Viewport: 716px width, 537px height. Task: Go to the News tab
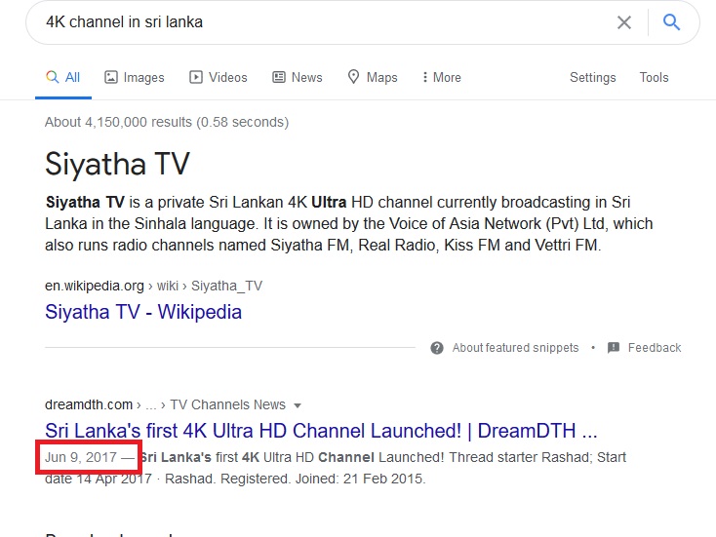point(298,78)
